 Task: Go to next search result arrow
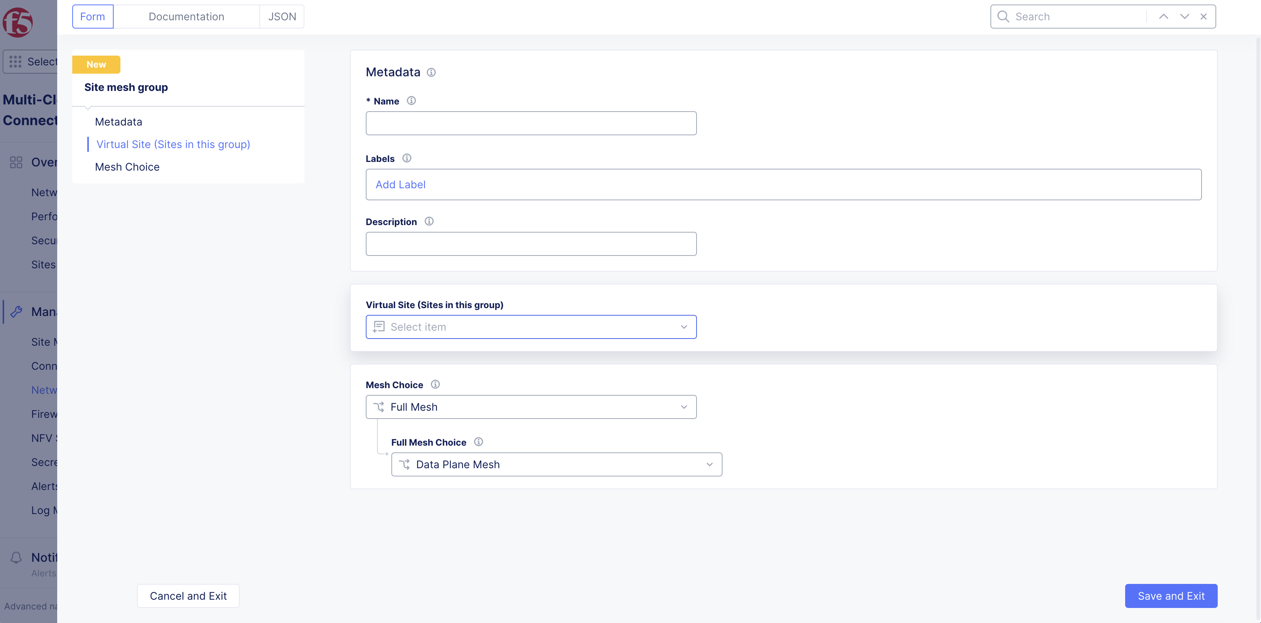point(1184,17)
